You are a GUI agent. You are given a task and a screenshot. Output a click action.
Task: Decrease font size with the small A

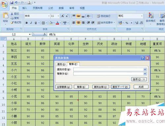point(67,16)
